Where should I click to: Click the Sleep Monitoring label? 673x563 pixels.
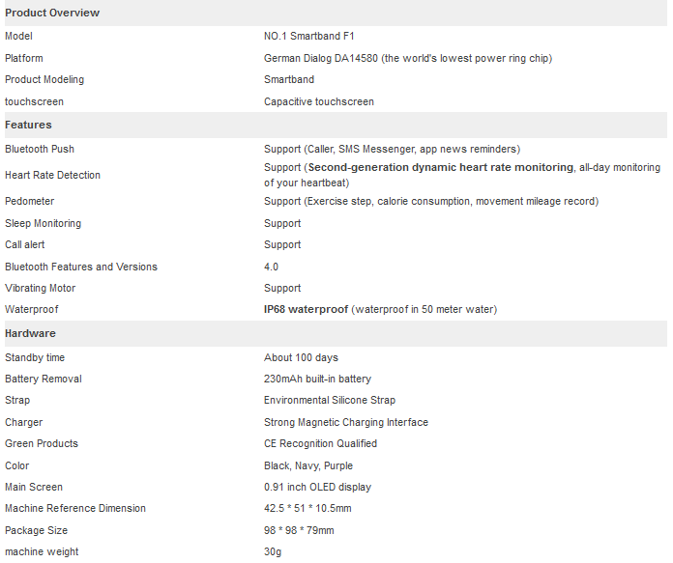click(44, 223)
